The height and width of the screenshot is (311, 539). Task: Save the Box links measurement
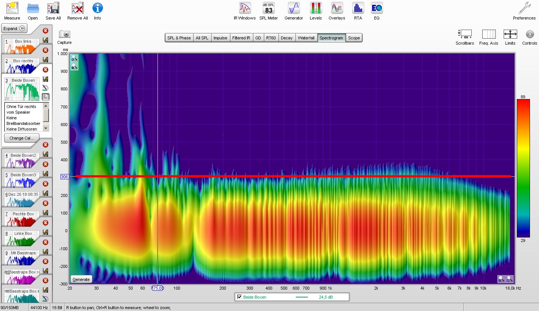coord(45,40)
